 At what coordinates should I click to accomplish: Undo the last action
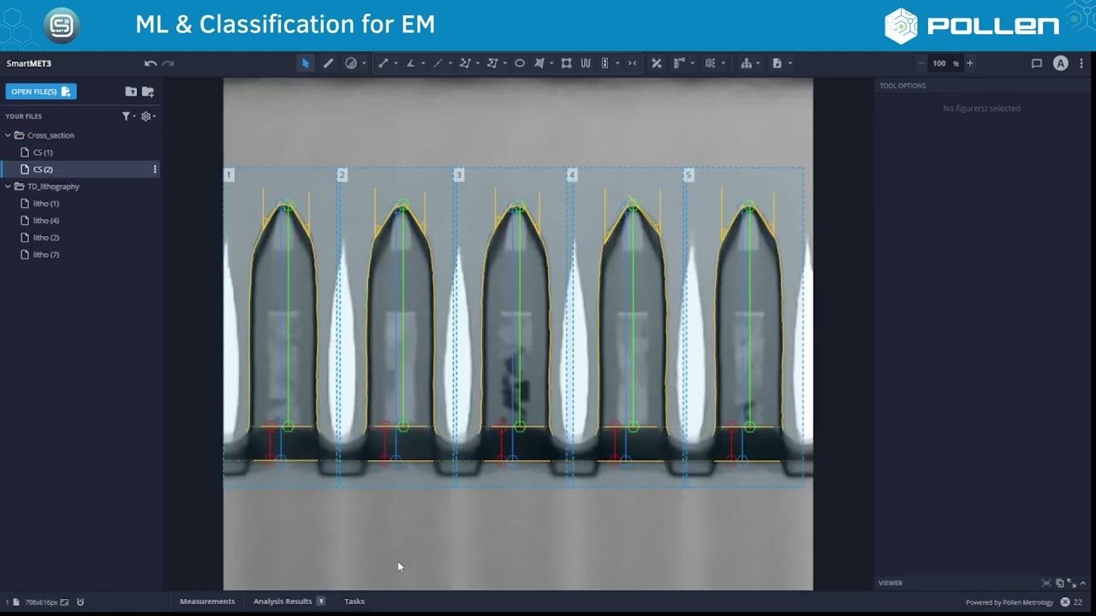[x=151, y=63]
